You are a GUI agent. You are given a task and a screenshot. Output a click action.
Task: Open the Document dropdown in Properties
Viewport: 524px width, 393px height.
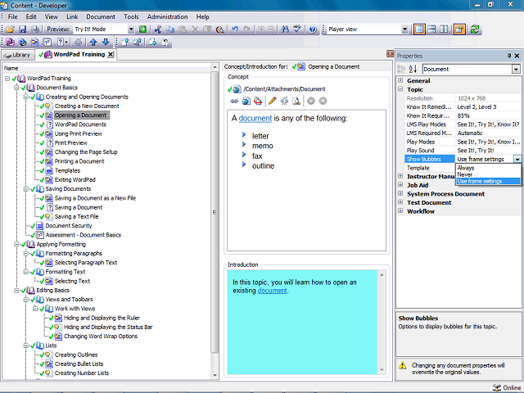[x=516, y=69]
